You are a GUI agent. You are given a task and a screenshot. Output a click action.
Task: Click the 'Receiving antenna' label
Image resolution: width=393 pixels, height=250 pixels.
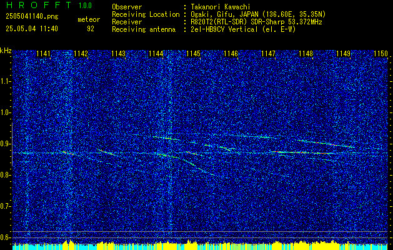coord(144,29)
